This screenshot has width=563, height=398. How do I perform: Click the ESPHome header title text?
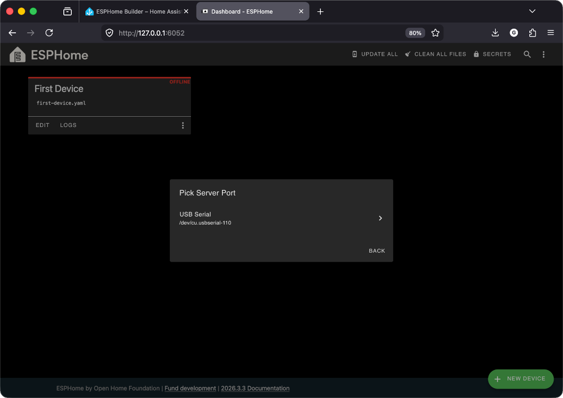point(60,55)
